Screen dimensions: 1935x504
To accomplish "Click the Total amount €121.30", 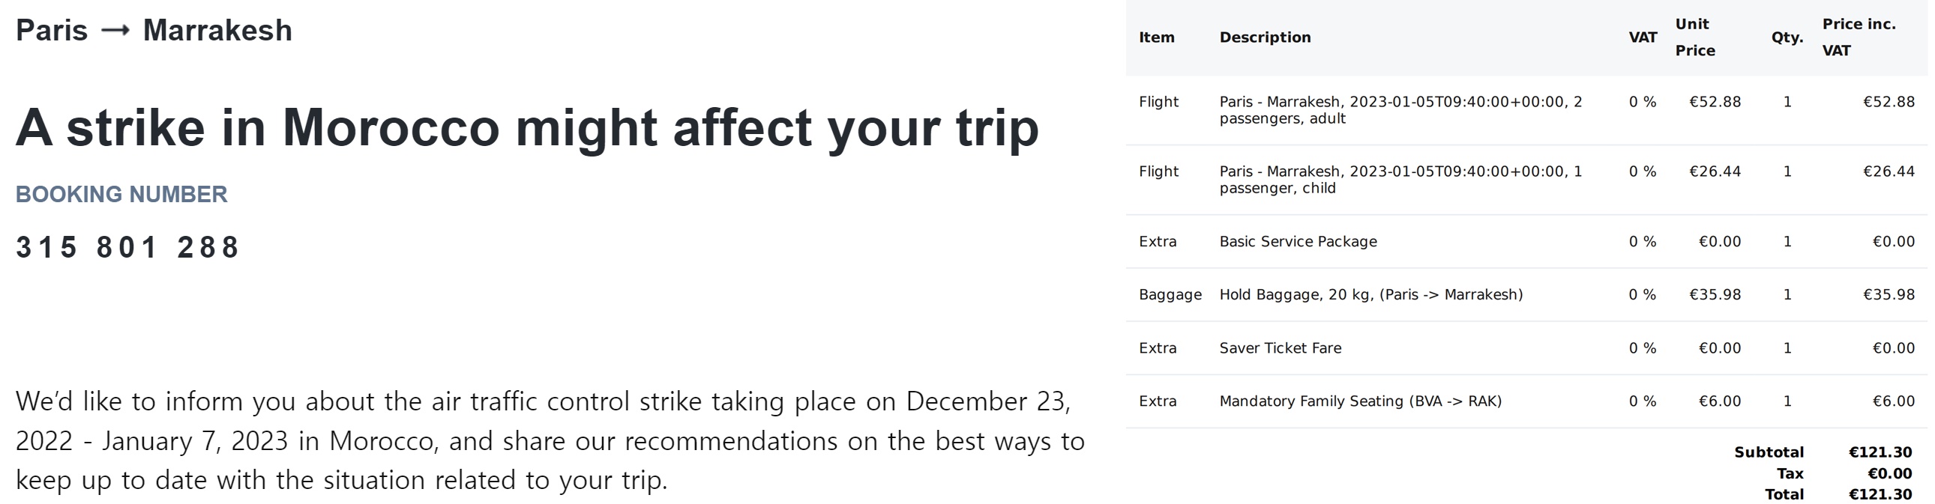I will tap(1880, 494).
